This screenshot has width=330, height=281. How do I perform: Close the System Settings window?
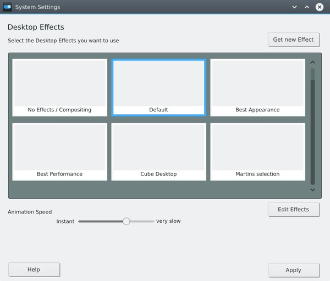[320, 7]
